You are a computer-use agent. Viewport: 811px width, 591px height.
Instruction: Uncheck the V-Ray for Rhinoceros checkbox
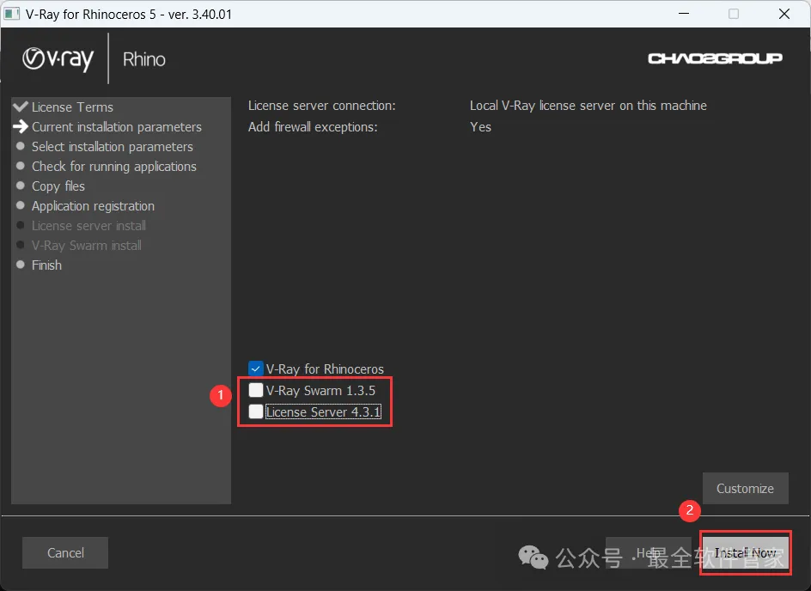tap(255, 369)
